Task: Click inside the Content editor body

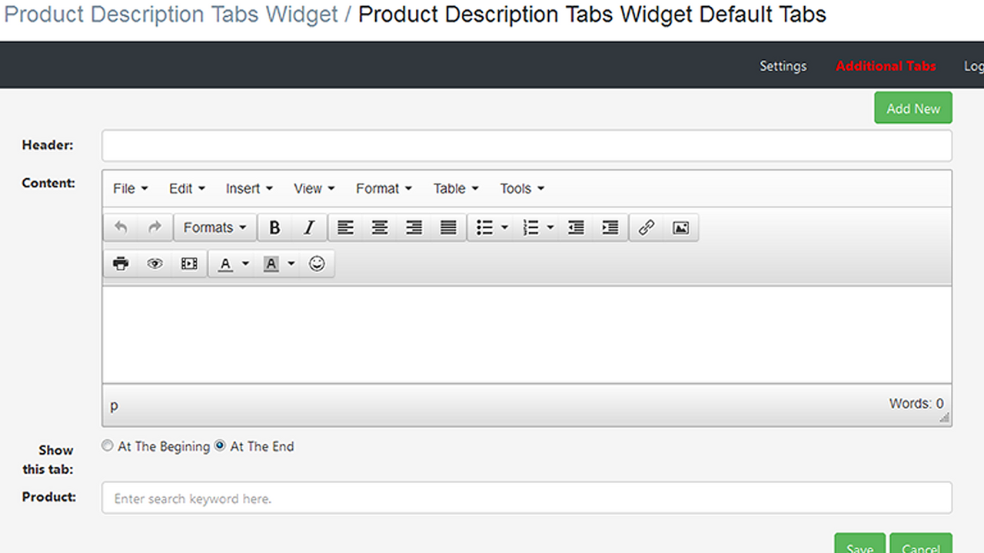Action: point(527,335)
